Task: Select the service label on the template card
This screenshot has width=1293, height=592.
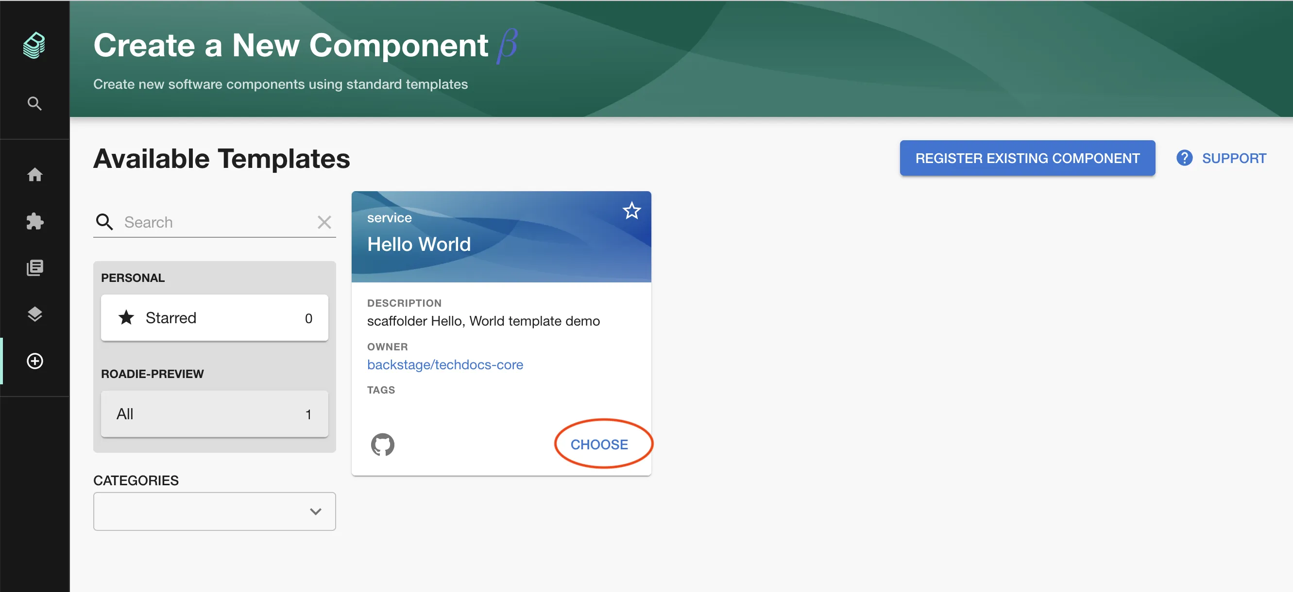Action: coord(390,217)
